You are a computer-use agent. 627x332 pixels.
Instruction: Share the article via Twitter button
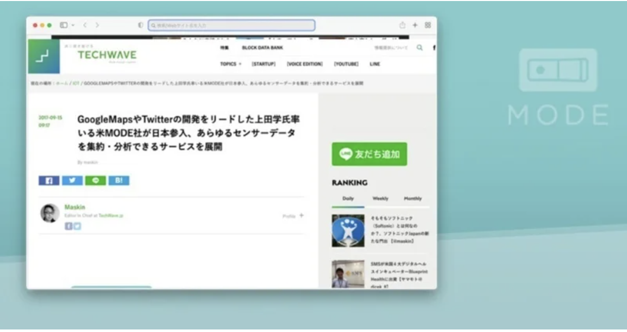pos(72,181)
